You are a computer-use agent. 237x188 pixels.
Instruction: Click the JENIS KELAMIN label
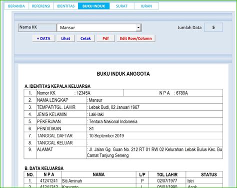(x=52, y=114)
